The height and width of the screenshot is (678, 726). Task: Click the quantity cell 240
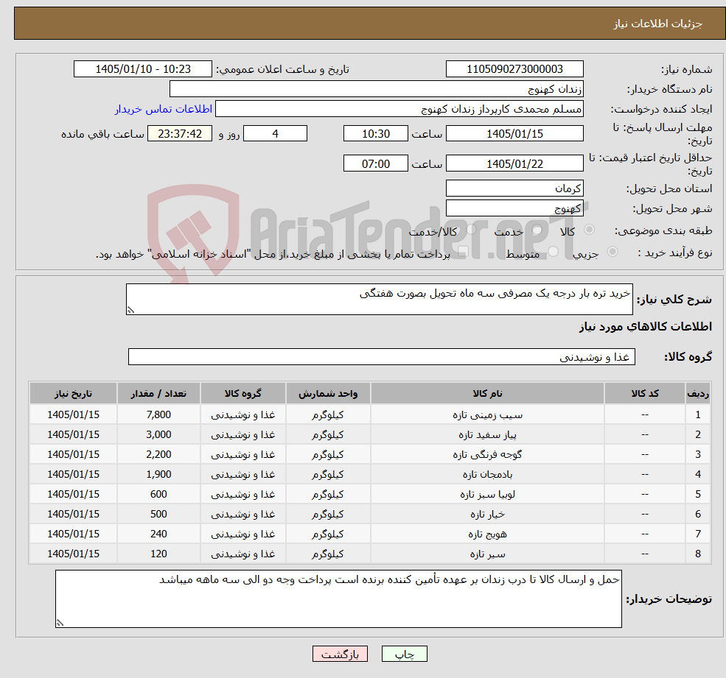click(158, 534)
